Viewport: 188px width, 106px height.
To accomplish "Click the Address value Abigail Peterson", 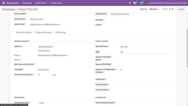I will click(46, 47).
